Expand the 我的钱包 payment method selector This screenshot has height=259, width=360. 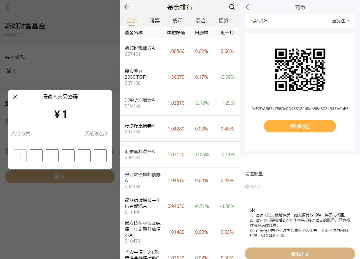[96, 134]
